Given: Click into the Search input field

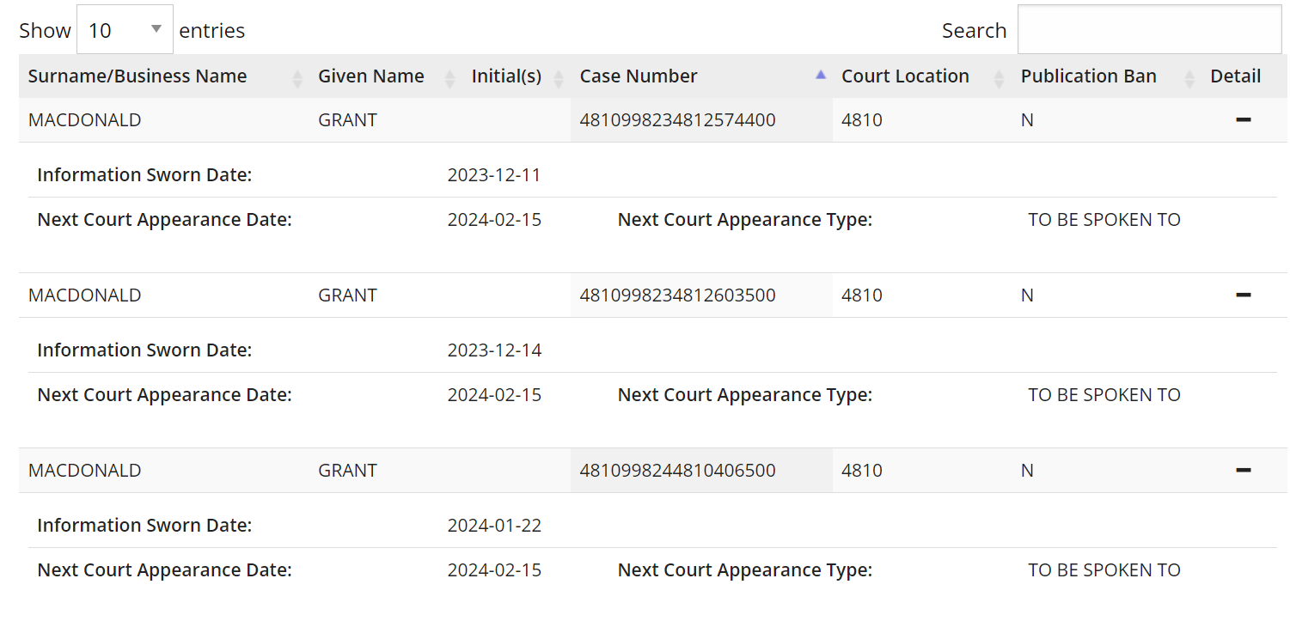Looking at the screenshot, I should pos(1150,30).
